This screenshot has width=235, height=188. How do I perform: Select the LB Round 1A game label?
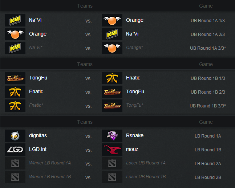[208, 136]
